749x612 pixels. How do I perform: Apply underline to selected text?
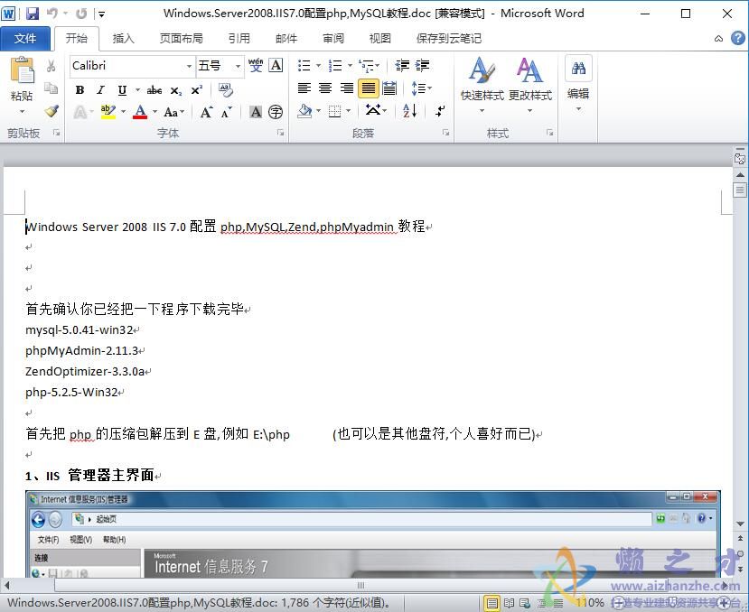(122, 90)
